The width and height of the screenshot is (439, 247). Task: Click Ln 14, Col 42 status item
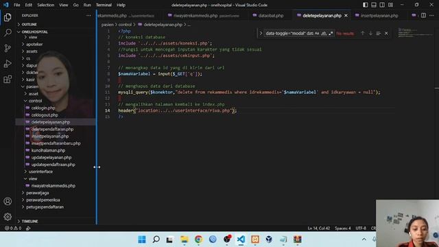coord(319,228)
